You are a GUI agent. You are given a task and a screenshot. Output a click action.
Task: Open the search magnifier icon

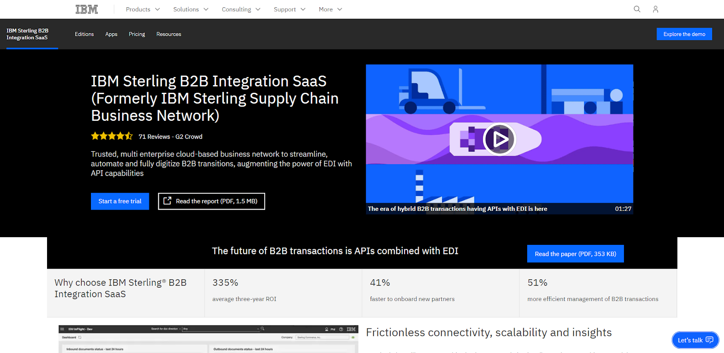[637, 9]
